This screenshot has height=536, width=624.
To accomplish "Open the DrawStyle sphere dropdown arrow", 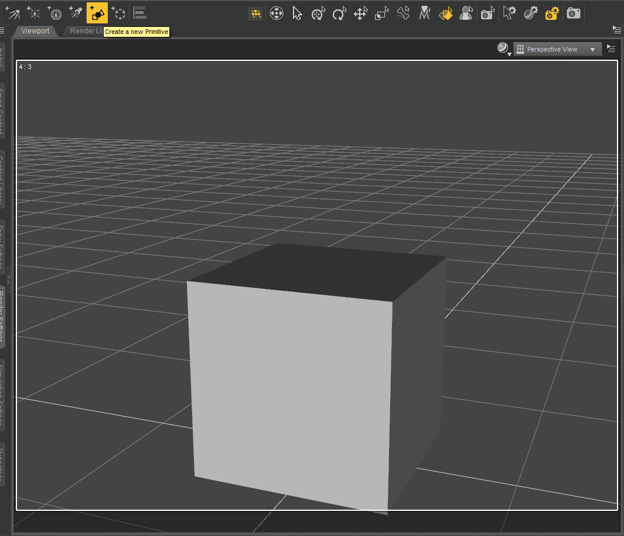I will point(509,53).
